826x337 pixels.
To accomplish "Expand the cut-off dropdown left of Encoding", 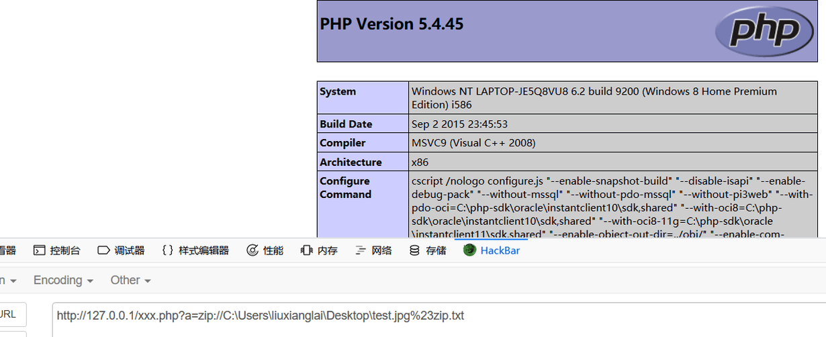I will pos(8,280).
